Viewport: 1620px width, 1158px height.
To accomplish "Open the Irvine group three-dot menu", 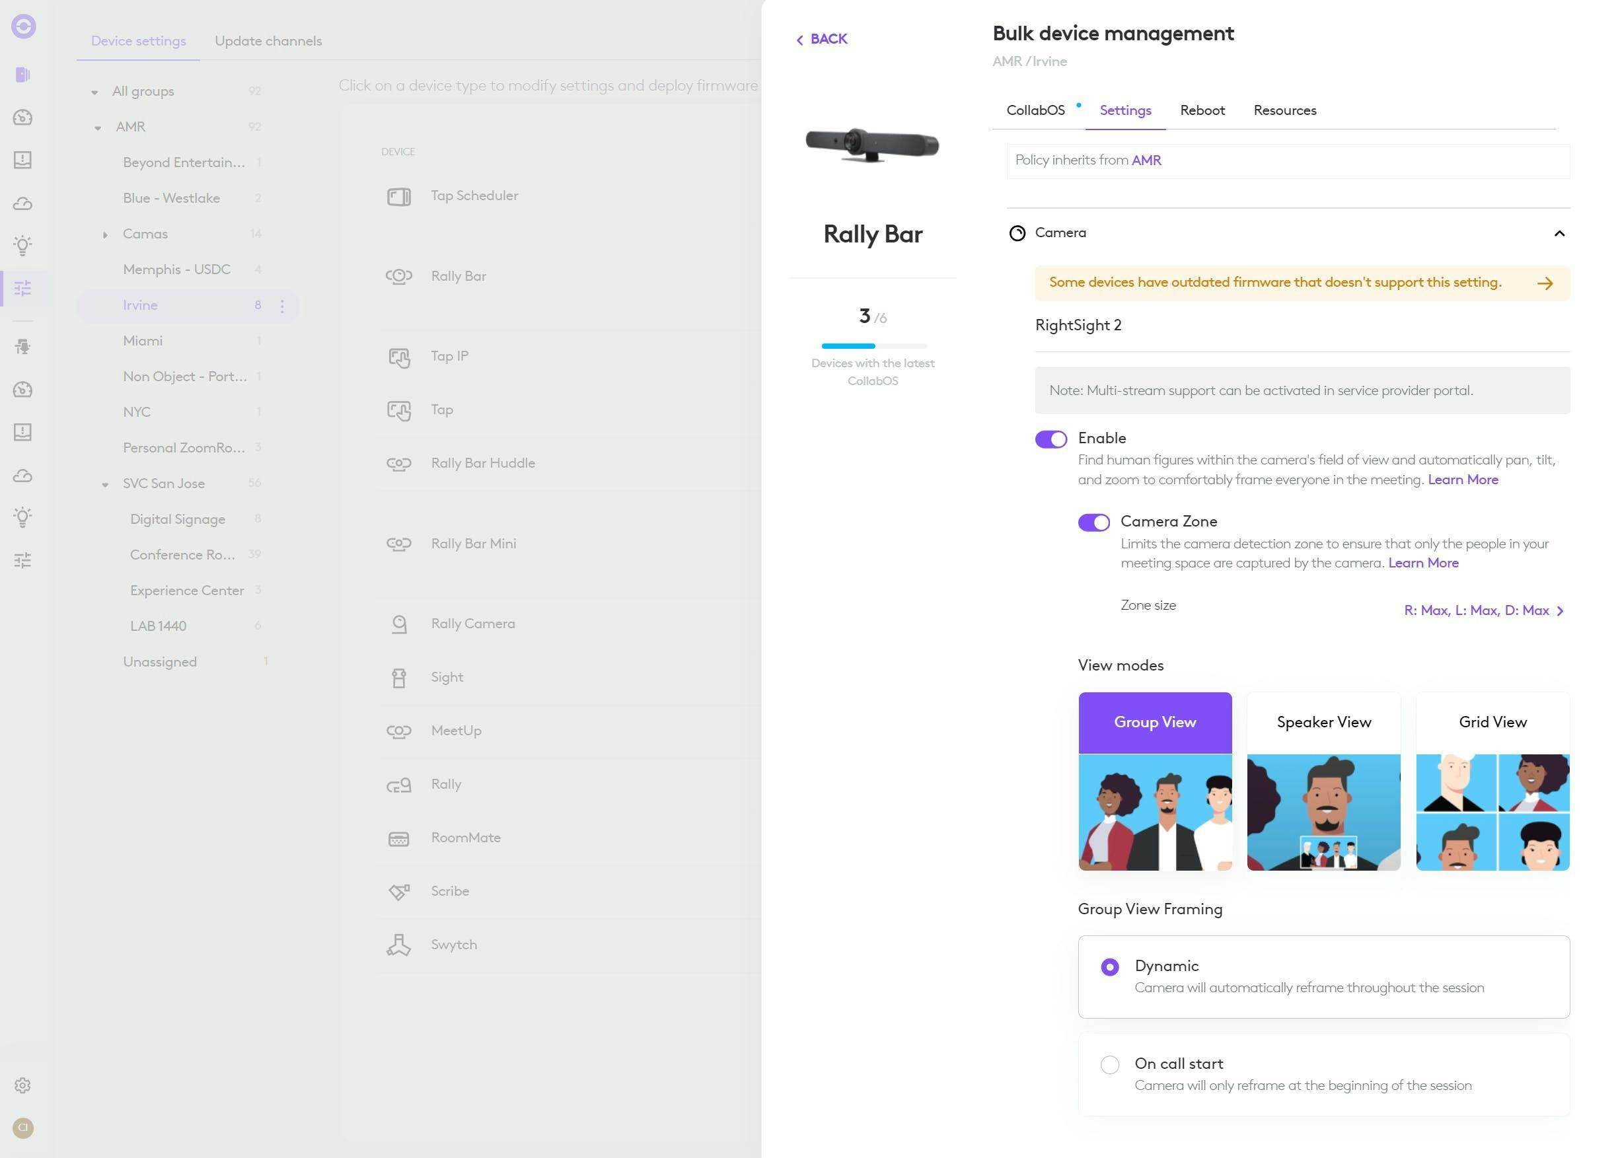I will (282, 306).
